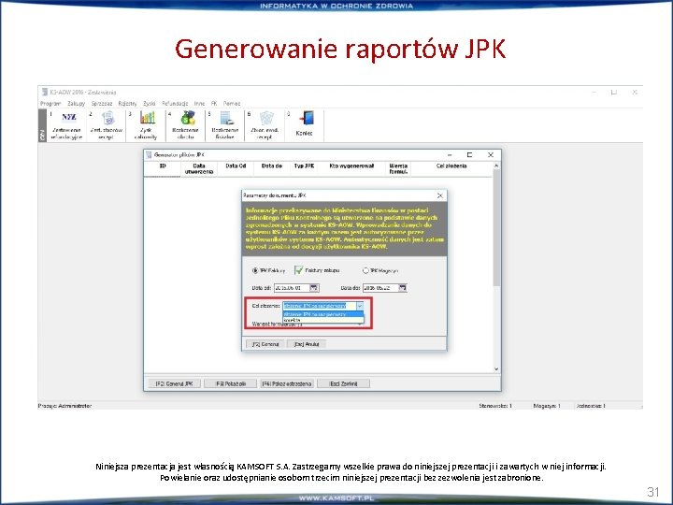673x505 pixels.
Task: Open the Inne menu
Action: click(200, 104)
